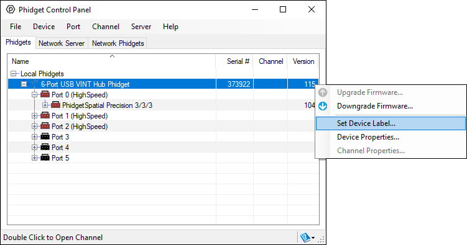Screen dimensions: 467x245
Task: Click version value 104 cell
Action: [310, 105]
